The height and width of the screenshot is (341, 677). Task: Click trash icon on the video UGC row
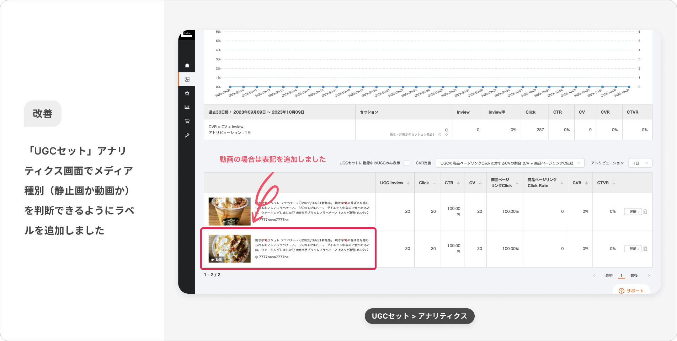coord(645,249)
